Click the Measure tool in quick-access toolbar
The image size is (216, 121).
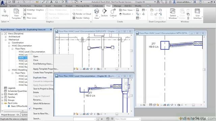[37, 2]
